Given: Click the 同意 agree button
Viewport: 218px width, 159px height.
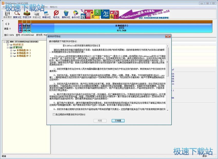Looking at the screenshot, I should click(x=100, y=121).
